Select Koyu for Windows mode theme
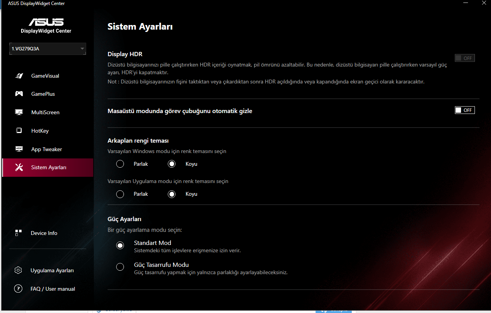Screen dimensions: 491x313 point(172,164)
